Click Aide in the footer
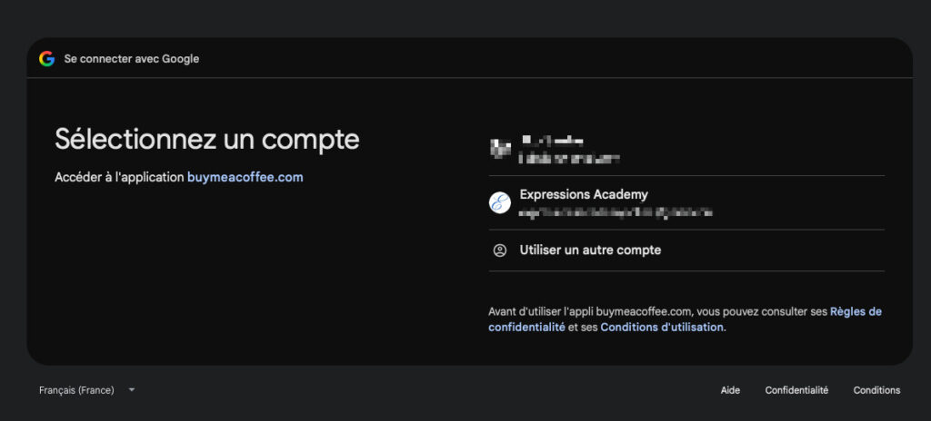The image size is (931, 421). [730, 390]
